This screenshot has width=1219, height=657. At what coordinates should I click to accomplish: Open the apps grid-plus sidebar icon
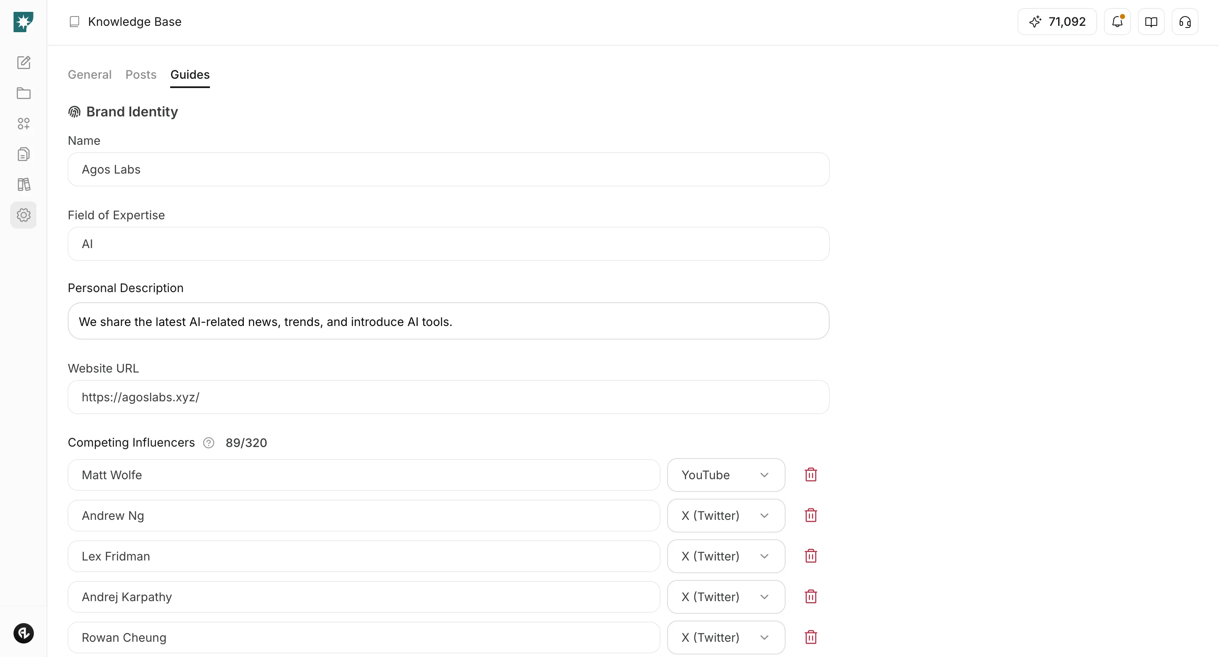pos(24,124)
